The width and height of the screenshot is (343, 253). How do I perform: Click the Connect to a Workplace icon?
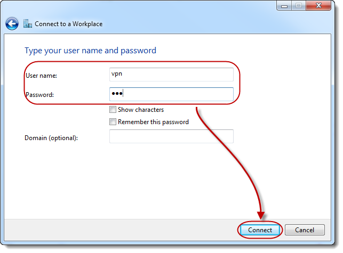click(x=27, y=24)
